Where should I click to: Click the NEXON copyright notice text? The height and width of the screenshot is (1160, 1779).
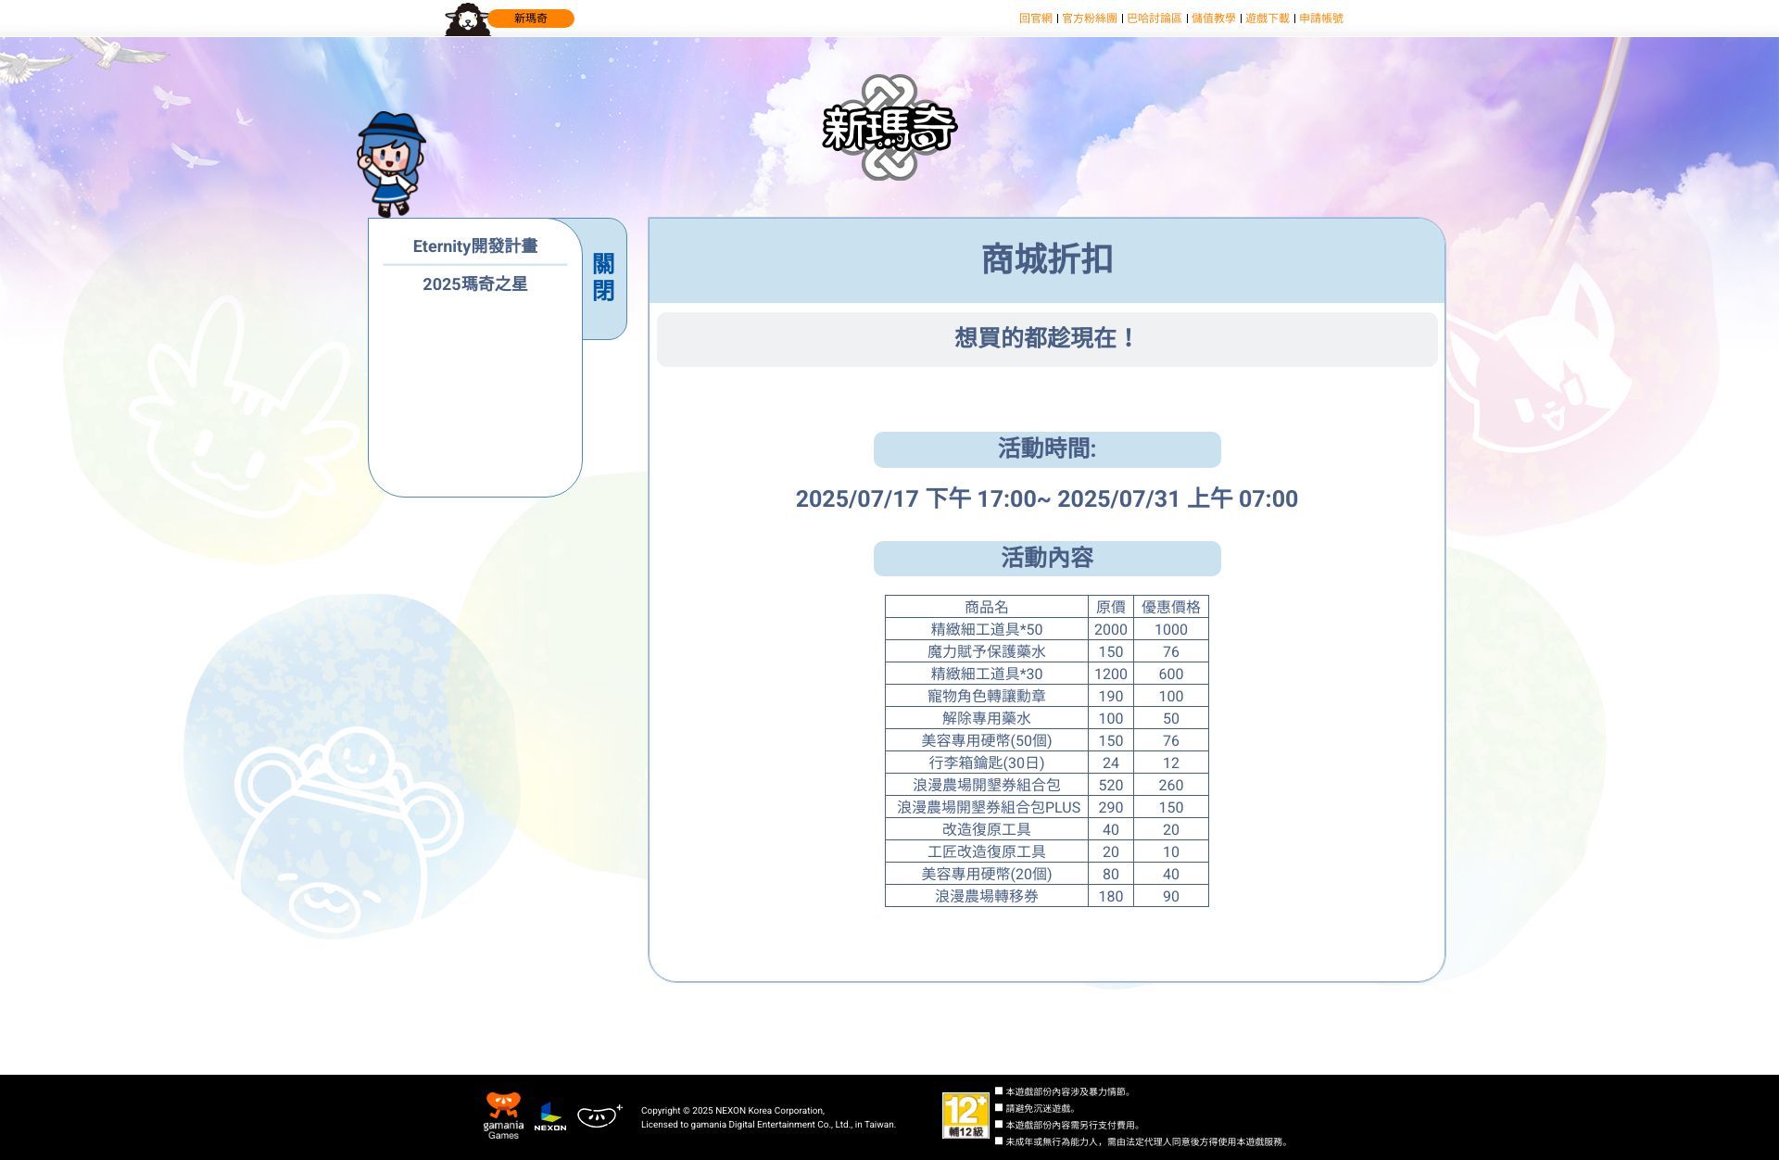(768, 1117)
